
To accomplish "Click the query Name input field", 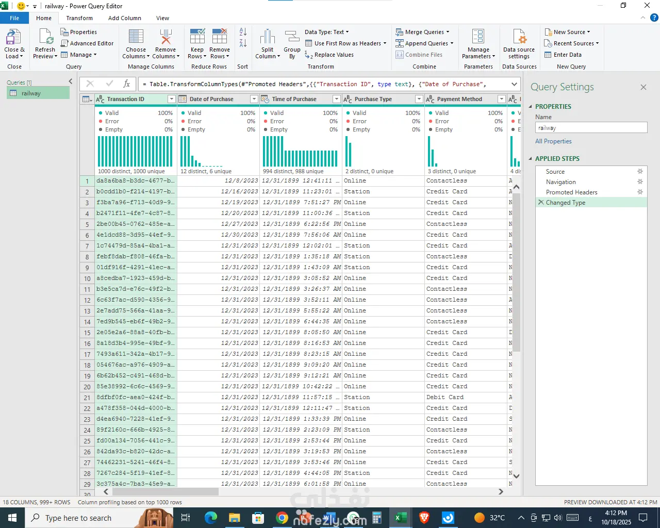I will tap(591, 128).
